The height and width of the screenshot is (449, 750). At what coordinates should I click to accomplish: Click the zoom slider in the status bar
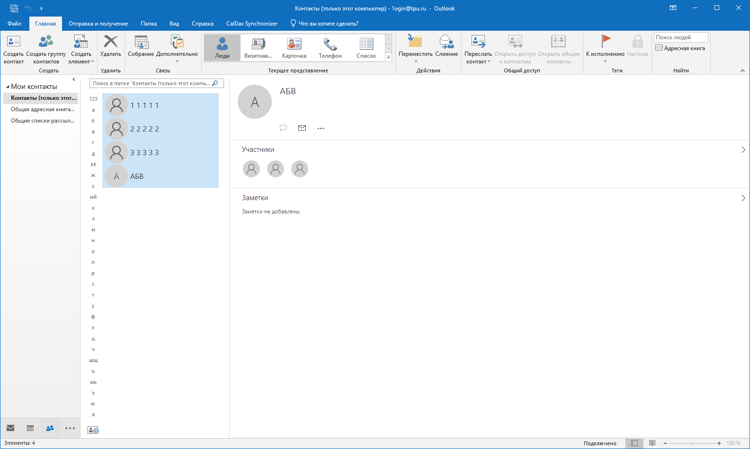pyautogui.click(x=692, y=443)
